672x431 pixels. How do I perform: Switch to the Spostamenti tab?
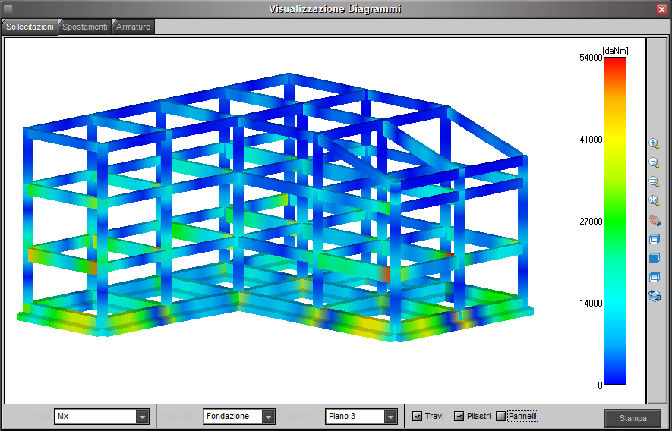[x=85, y=27]
